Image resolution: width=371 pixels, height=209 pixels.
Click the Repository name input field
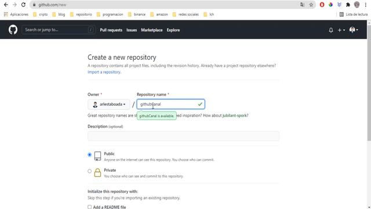170,105
